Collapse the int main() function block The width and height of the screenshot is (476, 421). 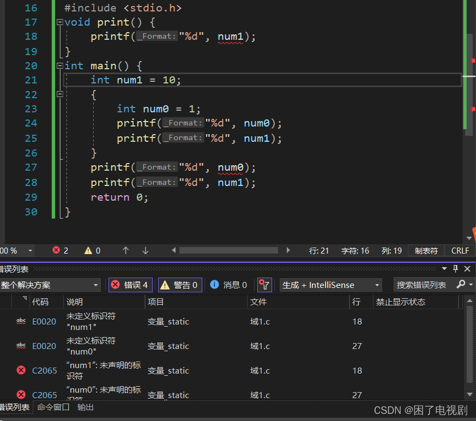point(60,65)
